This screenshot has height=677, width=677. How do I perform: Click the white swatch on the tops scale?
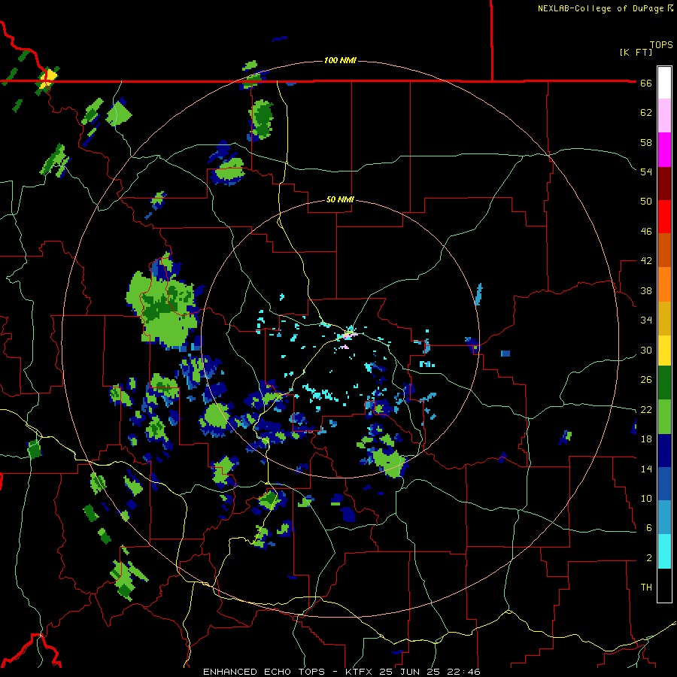[x=664, y=83]
